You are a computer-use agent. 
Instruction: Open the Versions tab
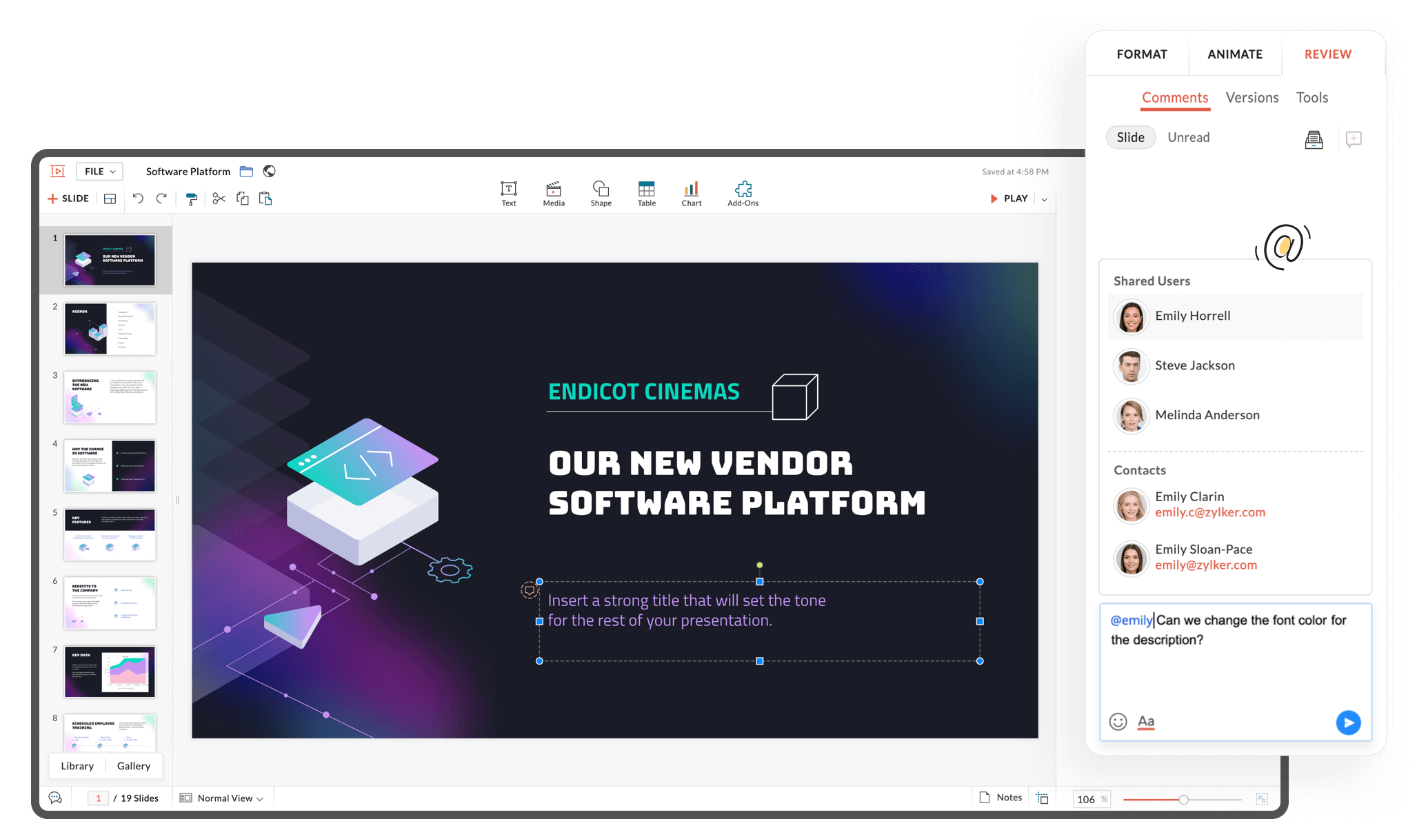click(1252, 97)
